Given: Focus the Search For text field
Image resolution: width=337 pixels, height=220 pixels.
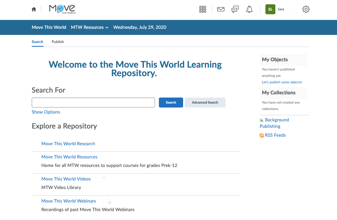Looking at the screenshot, I should pos(93,103).
